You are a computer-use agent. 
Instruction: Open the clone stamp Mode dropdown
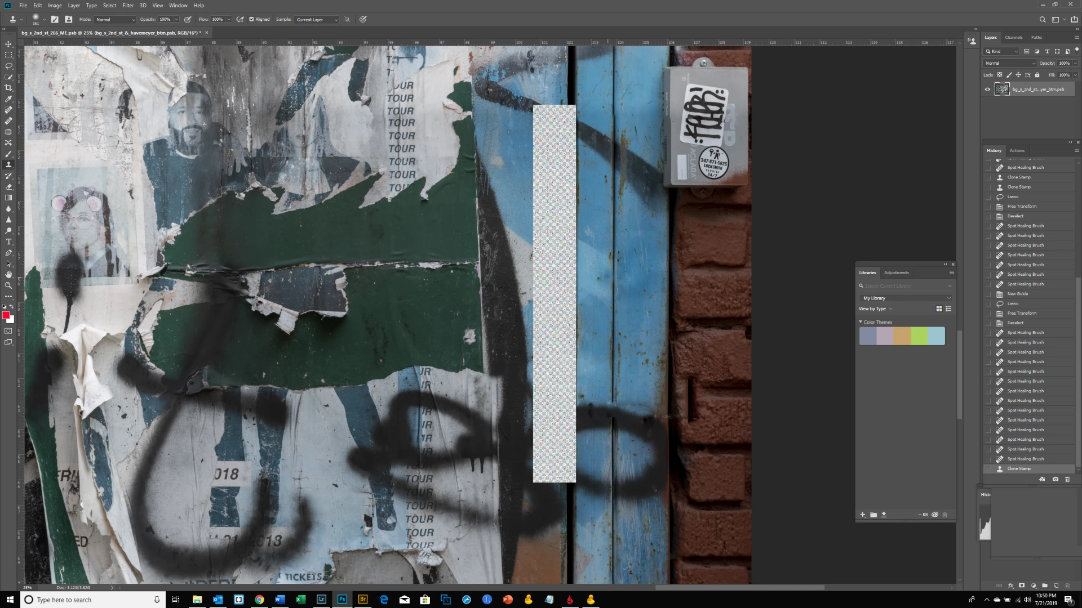tap(116, 19)
